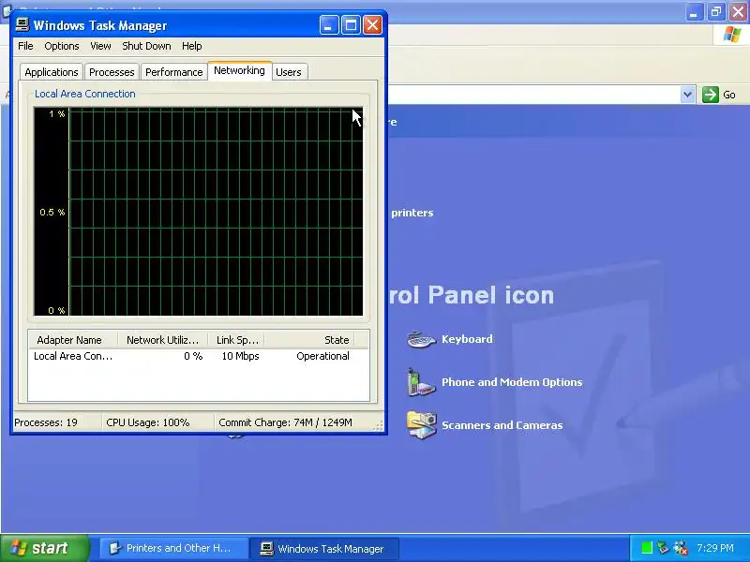Select the Networking tab
The height and width of the screenshot is (562, 750).
point(239,71)
